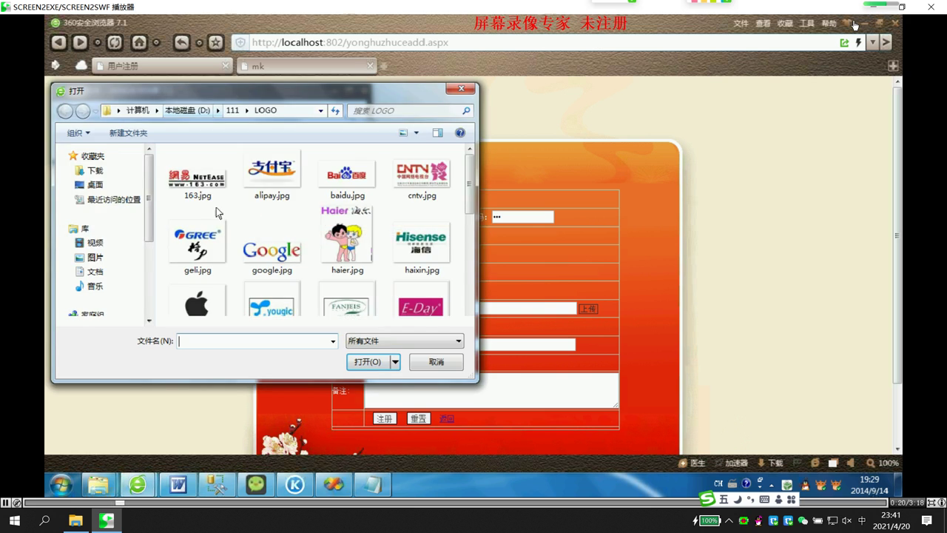Image resolution: width=947 pixels, height=533 pixels.
Task: Click the 重置 reset button on the form
Action: click(418, 419)
